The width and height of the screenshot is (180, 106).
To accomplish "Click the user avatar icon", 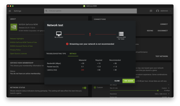I will click(x=157, y=11).
